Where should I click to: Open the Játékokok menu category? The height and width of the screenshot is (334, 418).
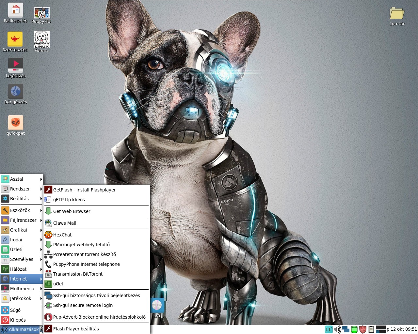pos(22,298)
